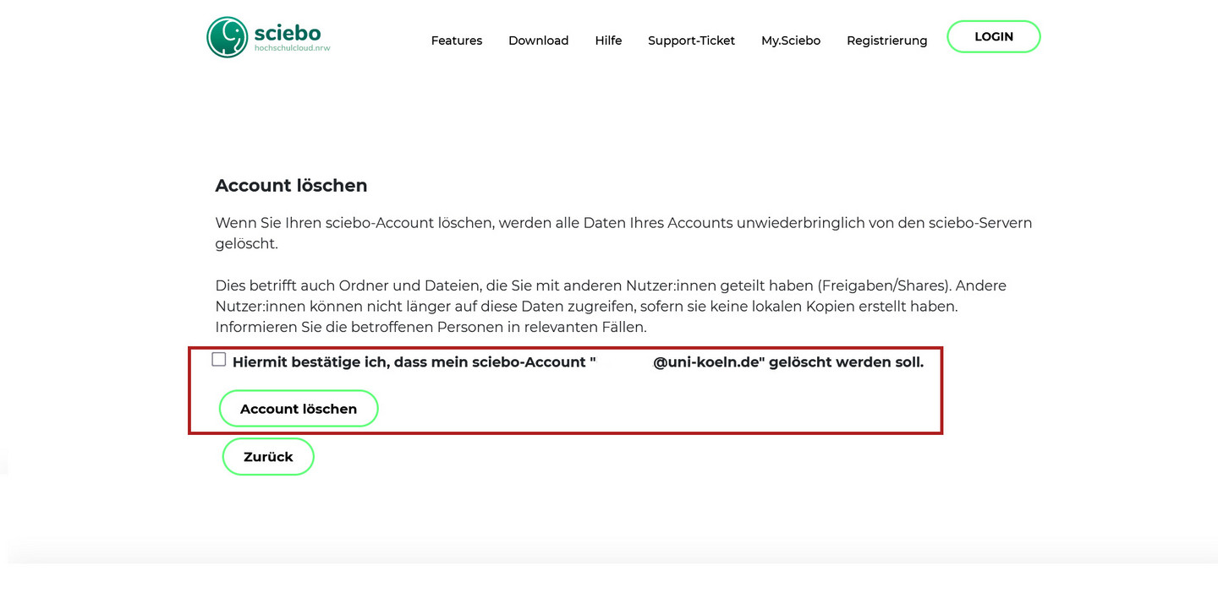Click the paragraph starting 'Dies betrifft auch Ordner'
1218x598 pixels.
point(611,306)
